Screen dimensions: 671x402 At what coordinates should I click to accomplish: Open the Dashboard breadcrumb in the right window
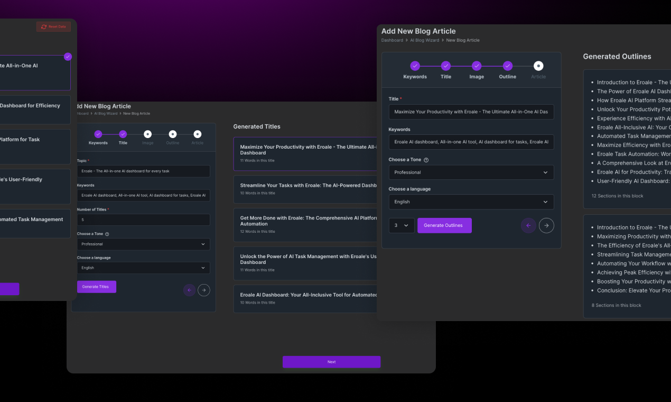(x=392, y=40)
